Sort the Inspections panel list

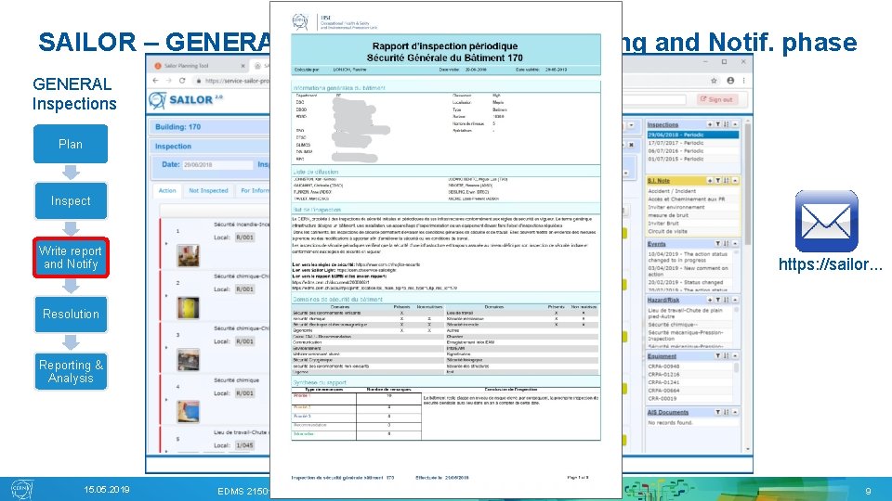point(727,124)
